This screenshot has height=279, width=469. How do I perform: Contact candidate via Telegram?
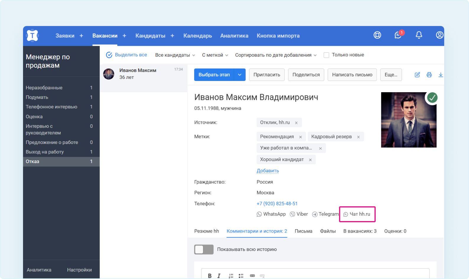pos(325,214)
